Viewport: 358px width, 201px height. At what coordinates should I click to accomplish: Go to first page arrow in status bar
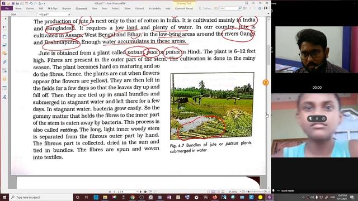pyautogui.click(x=110, y=192)
